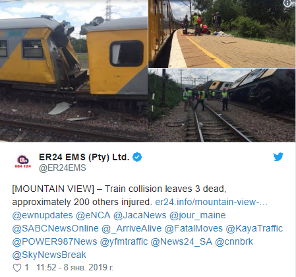Click the Twitter bird logo icon
Image resolution: width=296 pixels, height=277 pixels.
tap(278, 157)
